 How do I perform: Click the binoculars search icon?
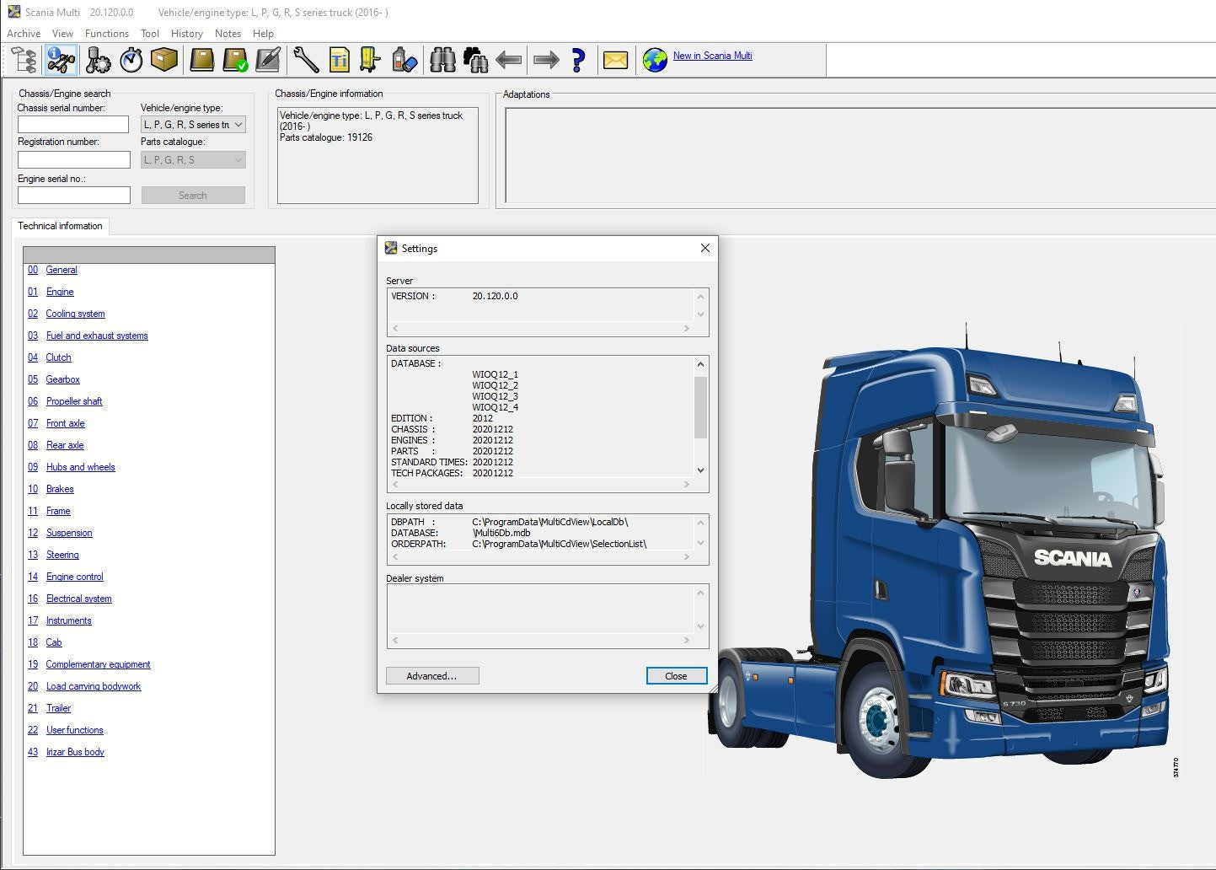point(442,60)
